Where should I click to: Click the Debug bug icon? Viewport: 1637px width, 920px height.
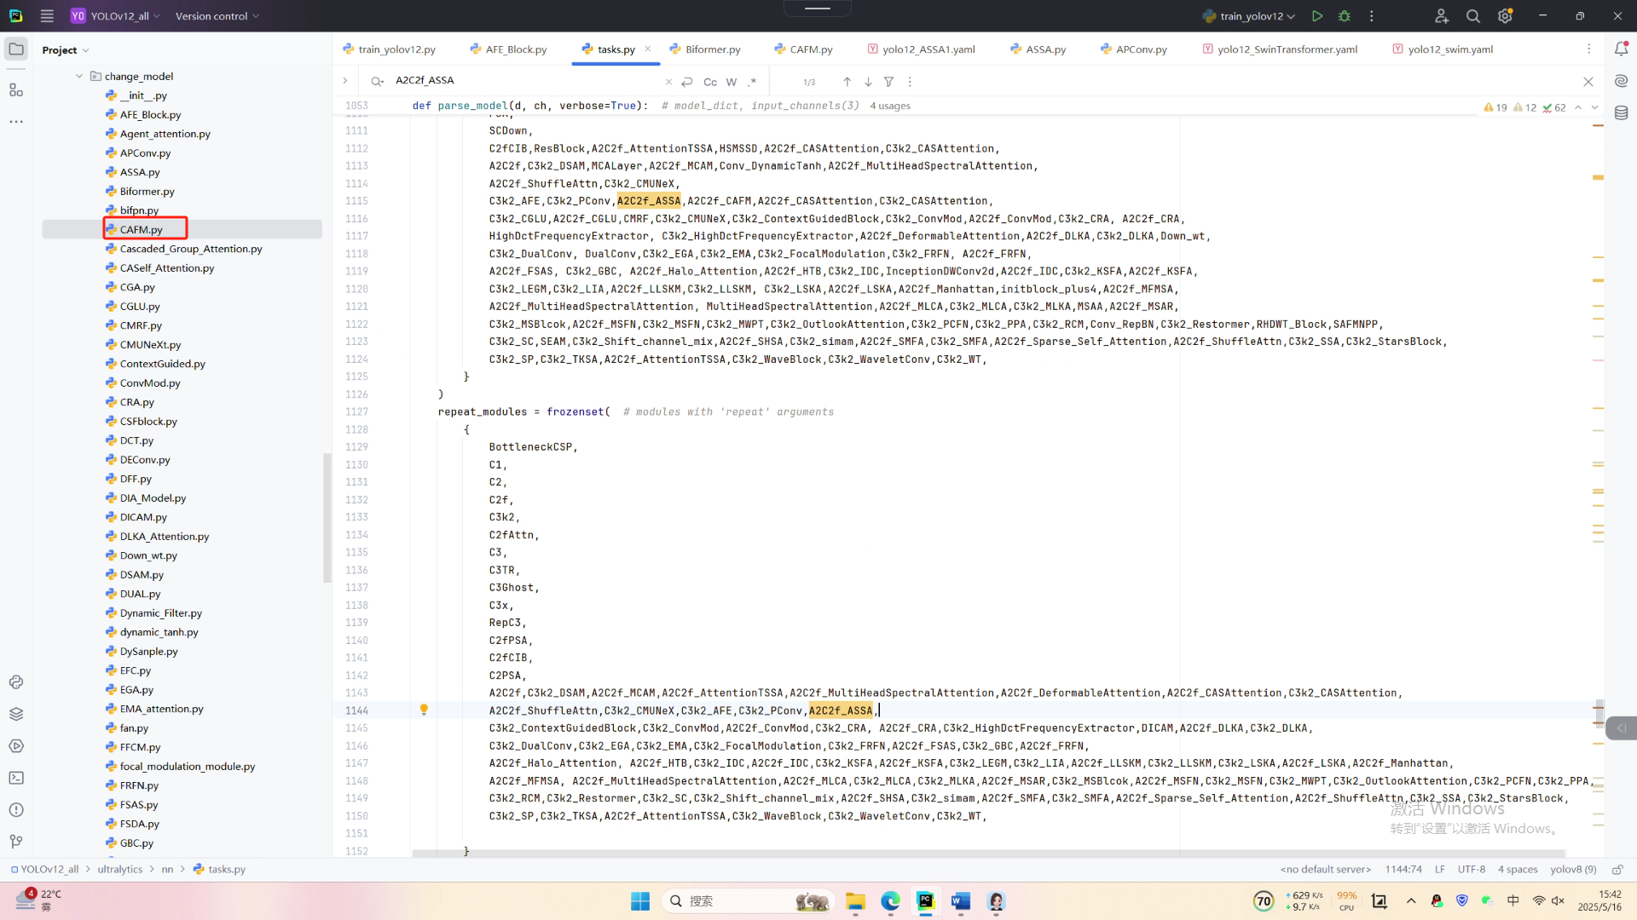pos(1345,16)
